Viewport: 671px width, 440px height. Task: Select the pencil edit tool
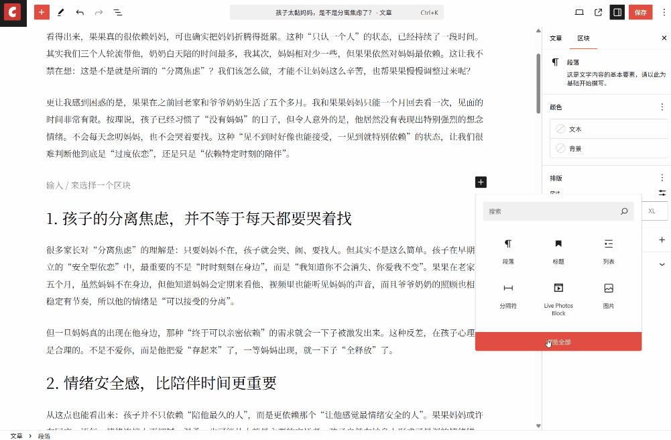61,12
